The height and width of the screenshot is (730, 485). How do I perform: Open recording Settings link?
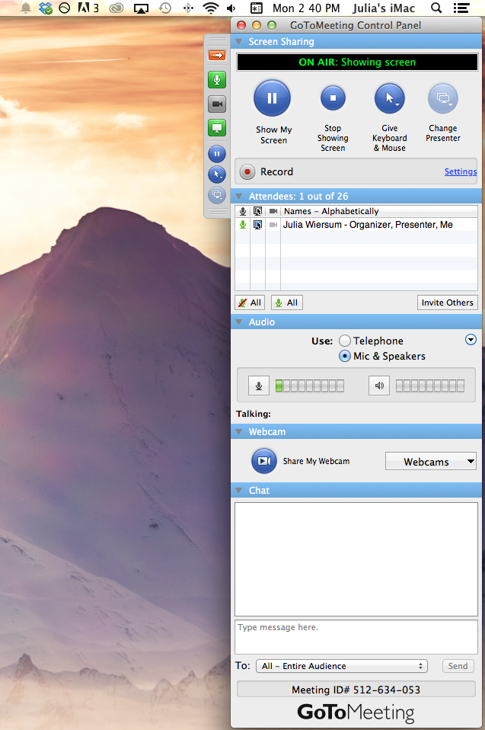point(461,171)
